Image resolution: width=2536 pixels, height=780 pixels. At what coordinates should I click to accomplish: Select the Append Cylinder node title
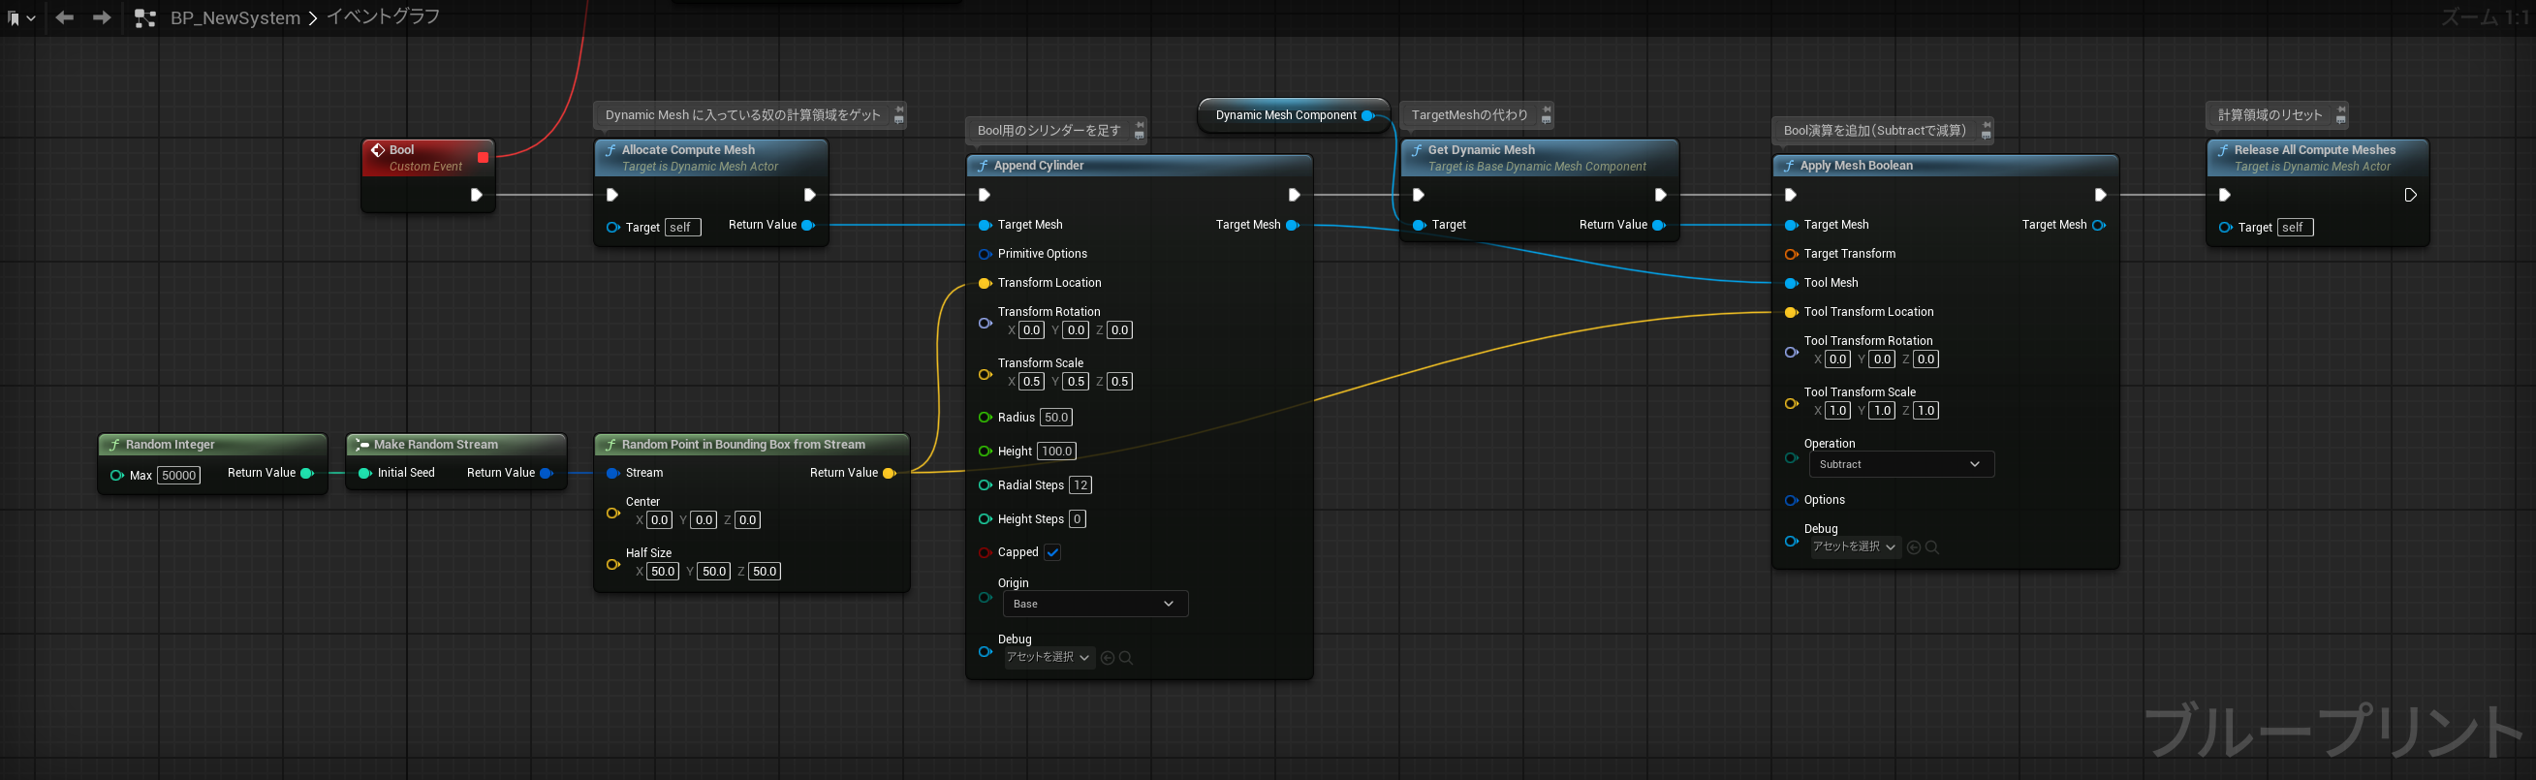coord(1039,166)
